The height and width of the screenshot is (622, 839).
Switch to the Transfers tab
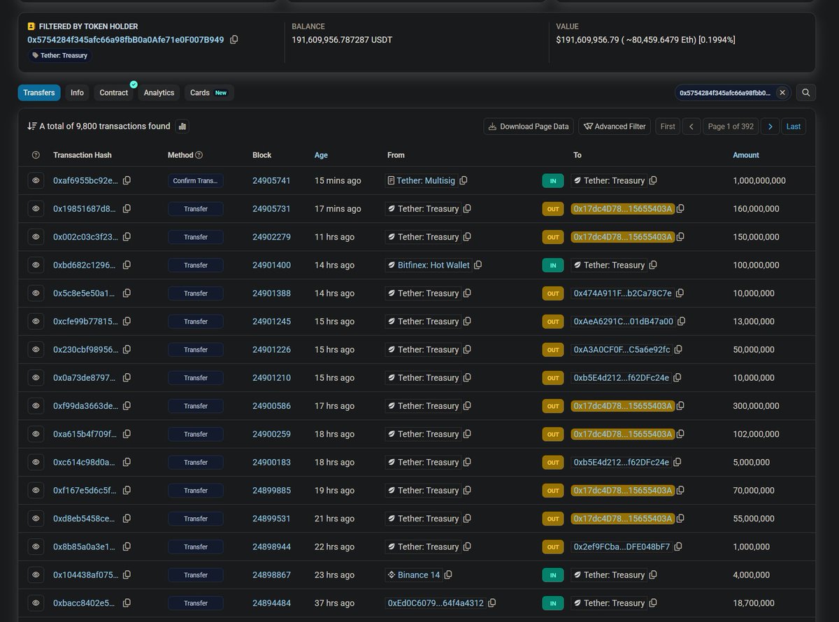point(39,92)
